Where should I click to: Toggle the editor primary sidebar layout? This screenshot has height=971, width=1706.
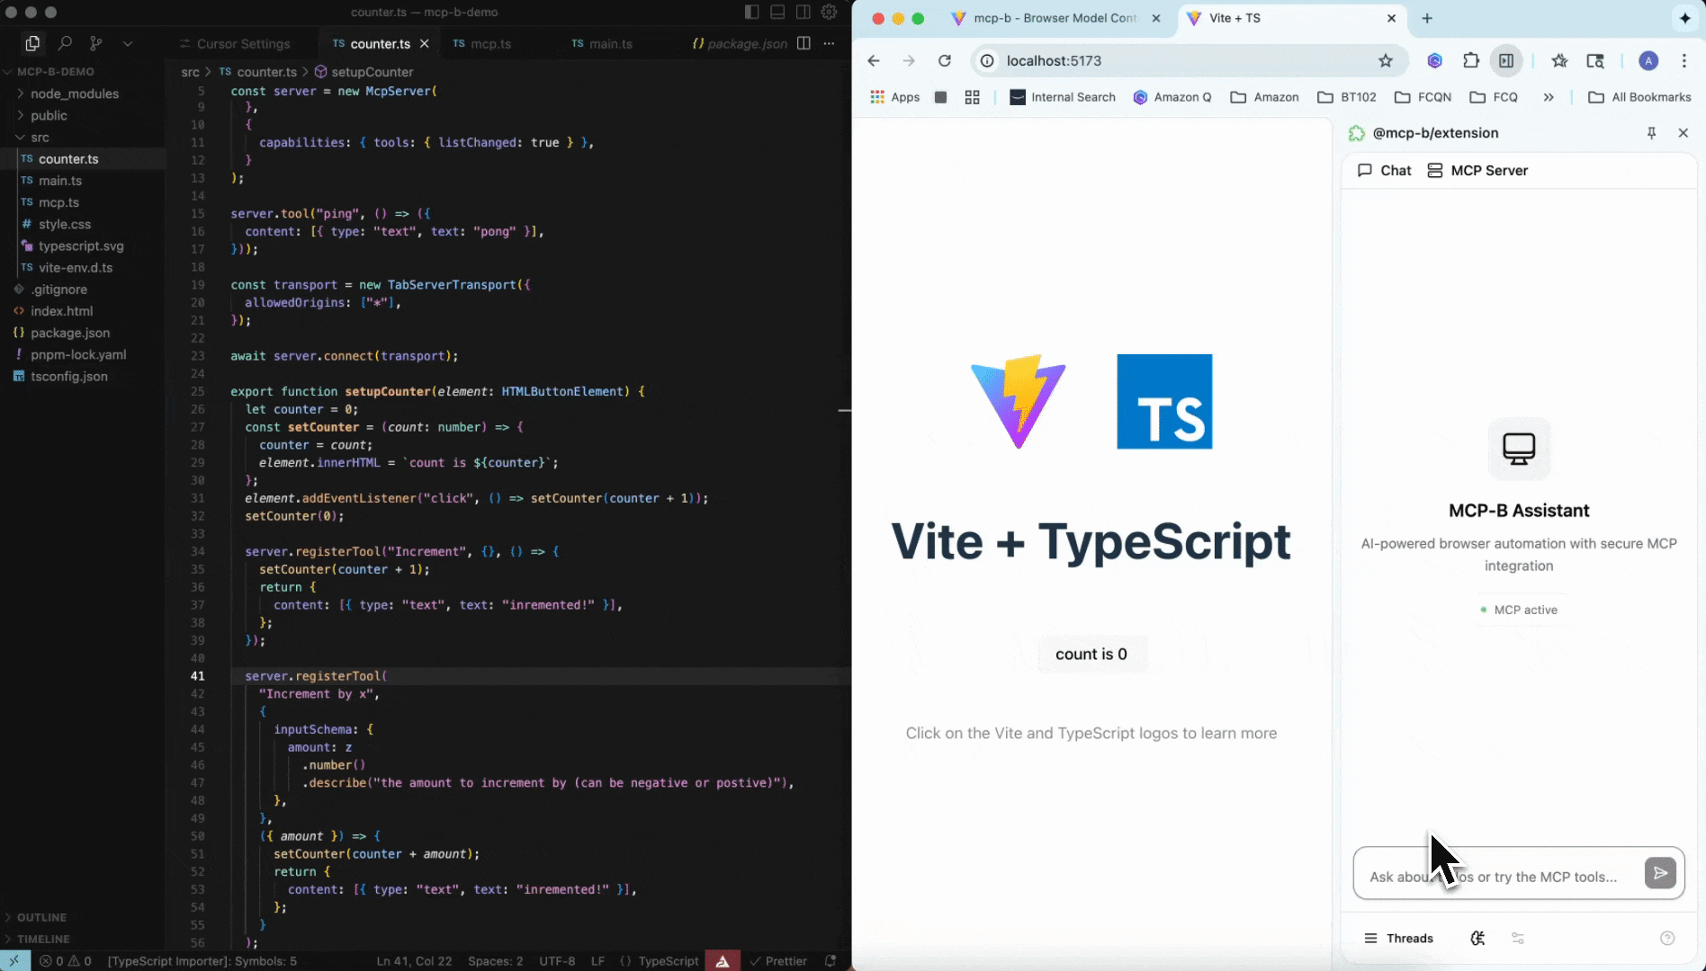tap(751, 13)
